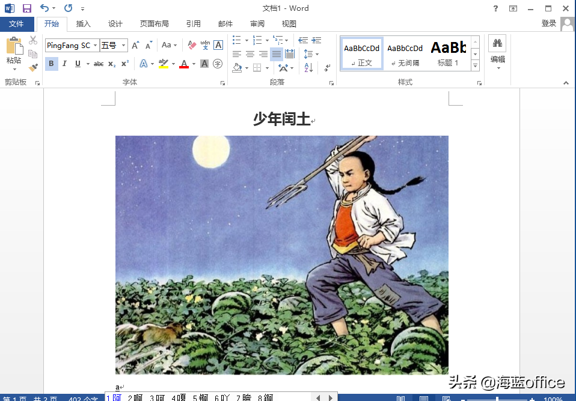Open Word help with the question mark
This screenshot has height=401, width=576.
(495, 8)
